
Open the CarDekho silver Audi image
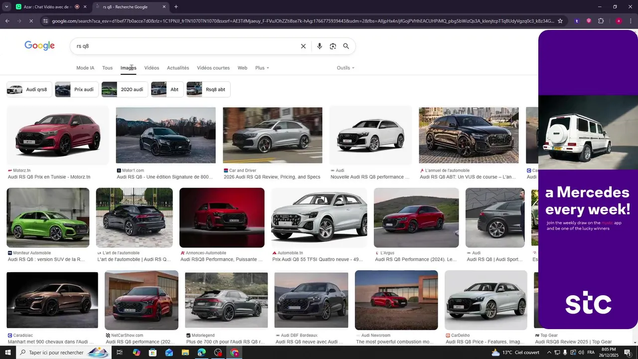486,300
